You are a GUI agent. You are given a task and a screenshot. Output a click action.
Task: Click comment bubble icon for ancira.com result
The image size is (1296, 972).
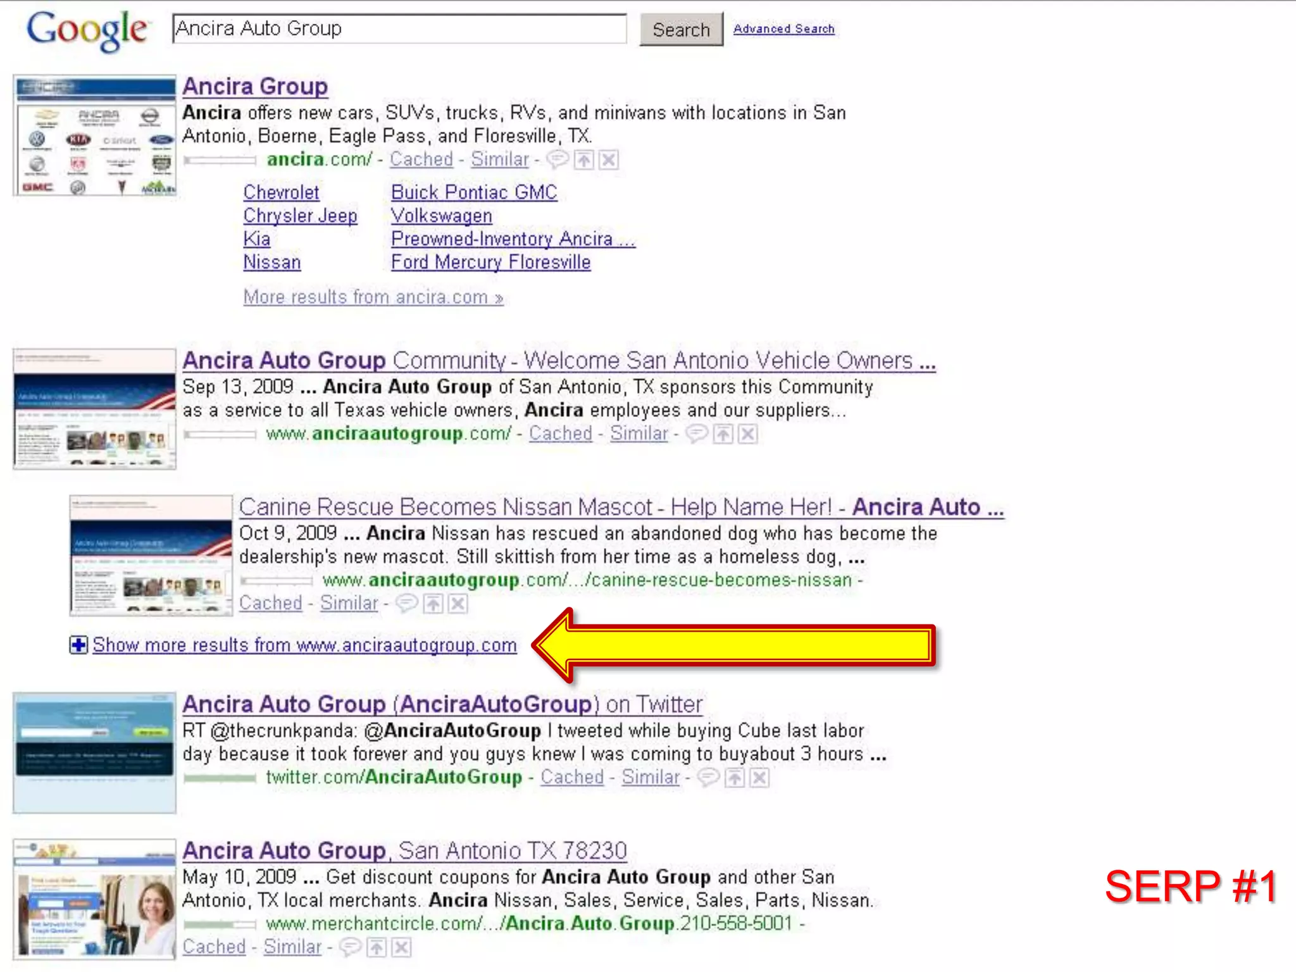(557, 159)
